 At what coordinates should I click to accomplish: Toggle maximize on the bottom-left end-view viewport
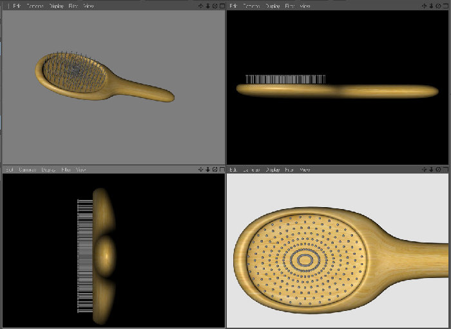pos(222,170)
